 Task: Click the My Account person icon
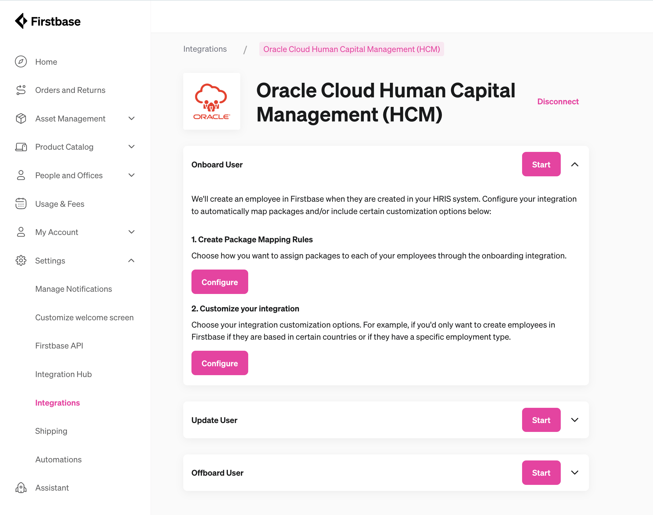pyautogui.click(x=21, y=232)
